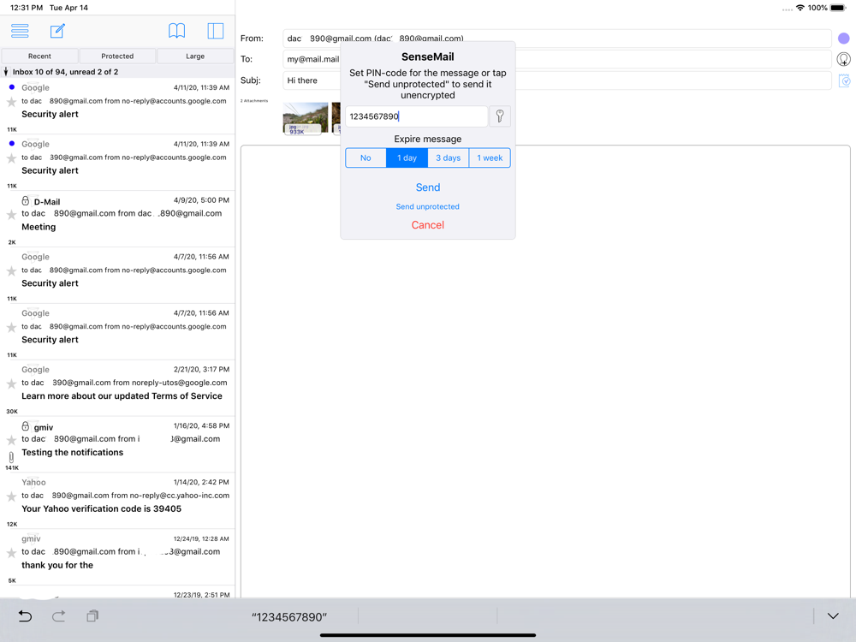Select No expiration option
Viewport: 856px width, 642px height.
[366, 158]
